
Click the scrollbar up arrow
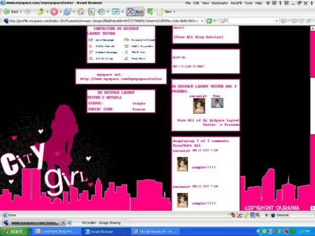coord(312,29)
